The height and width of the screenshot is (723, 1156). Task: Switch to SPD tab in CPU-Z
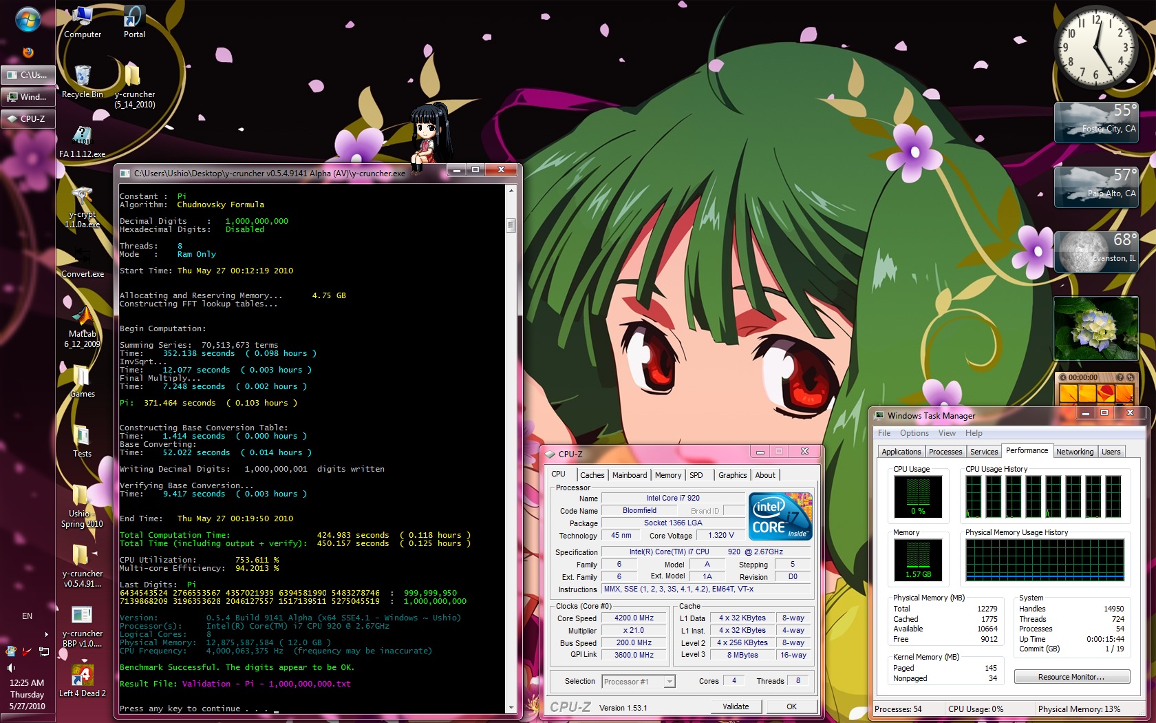click(696, 475)
